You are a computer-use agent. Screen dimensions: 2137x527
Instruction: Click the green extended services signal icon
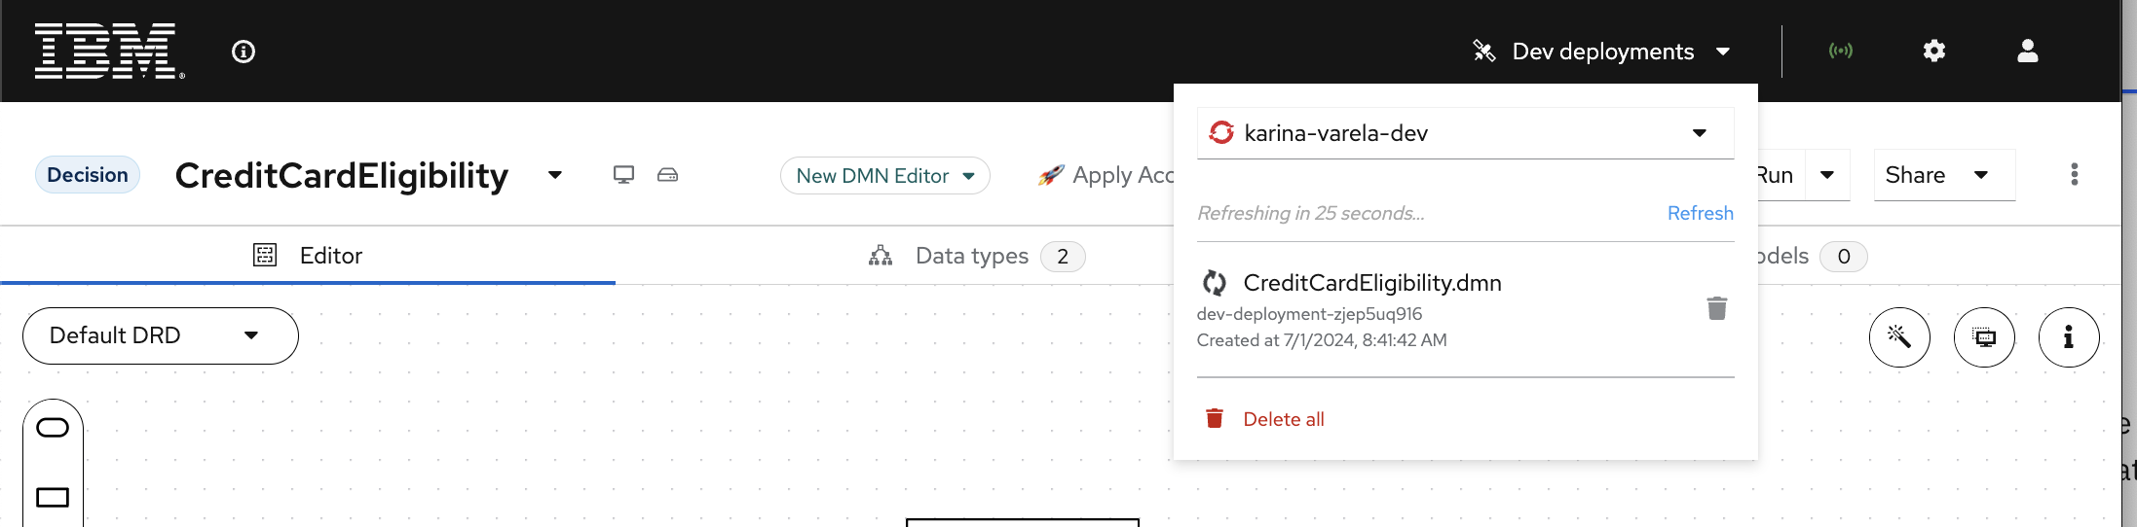click(1841, 51)
